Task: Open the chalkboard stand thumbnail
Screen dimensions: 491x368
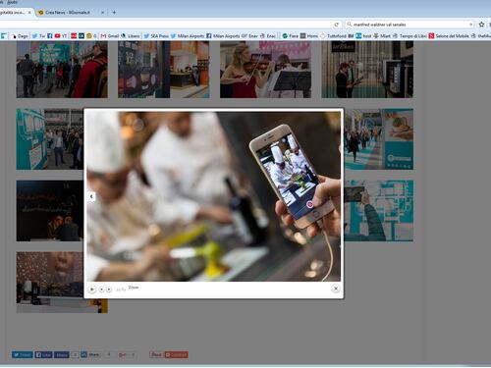Action: pyautogui.click(x=164, y=70)
